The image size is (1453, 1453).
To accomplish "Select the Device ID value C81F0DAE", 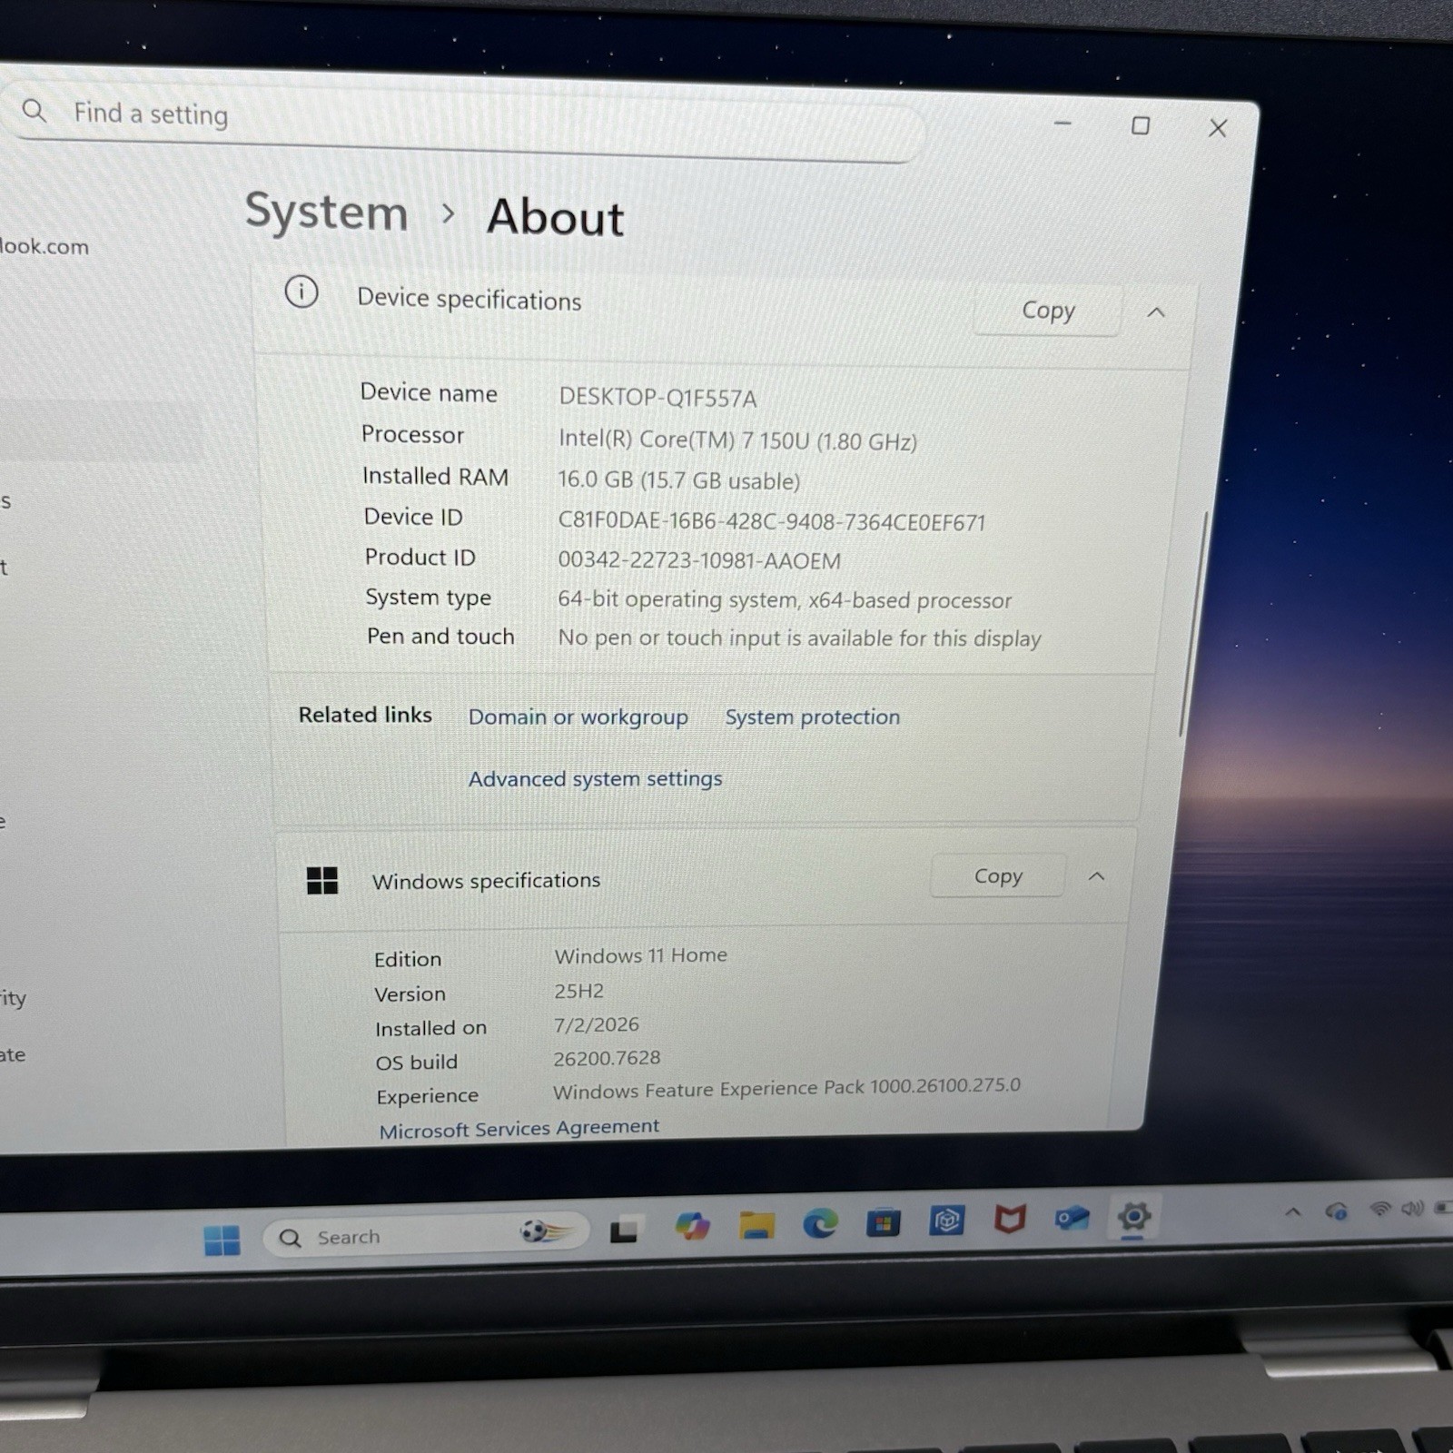I will point(771,522).
